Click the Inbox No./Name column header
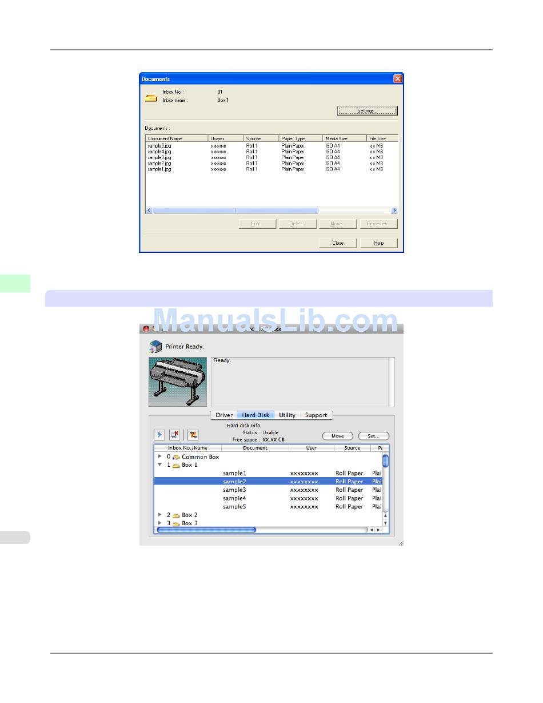Viewport: 543px width, 703px height. point(187,448)
